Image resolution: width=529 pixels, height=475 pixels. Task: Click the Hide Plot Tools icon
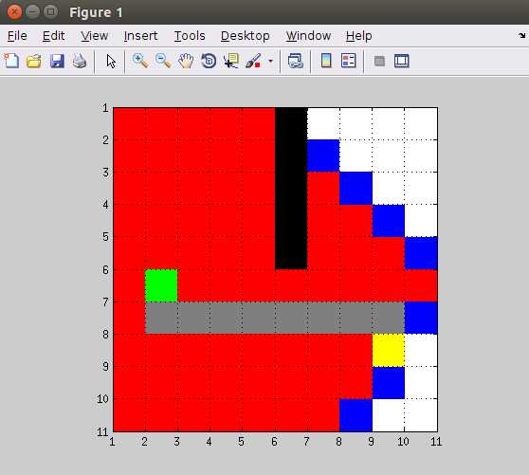pyautogui.click(x=379, y=62)
